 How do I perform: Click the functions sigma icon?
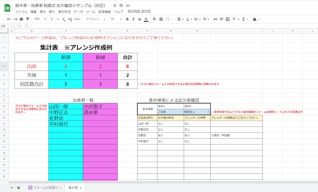(x=243, y=19)
